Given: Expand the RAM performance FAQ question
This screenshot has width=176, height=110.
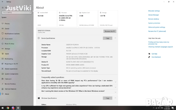Looking at the screenshot, I should click(115, 82).
